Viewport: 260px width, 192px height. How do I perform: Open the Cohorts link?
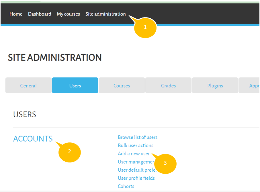coord(126,186)
